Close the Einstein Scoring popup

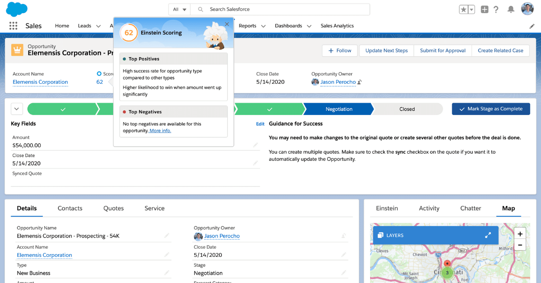click(x=227, y=24)
